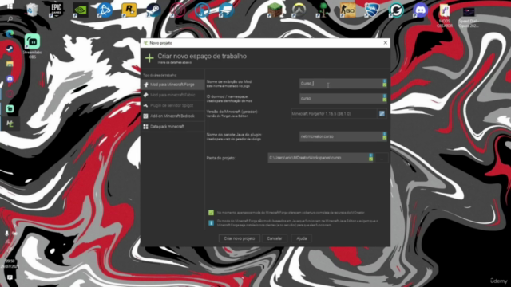511x287 pixels.
Task: Click MCreator icon in taskbar
Action: [x=10, y=124]
